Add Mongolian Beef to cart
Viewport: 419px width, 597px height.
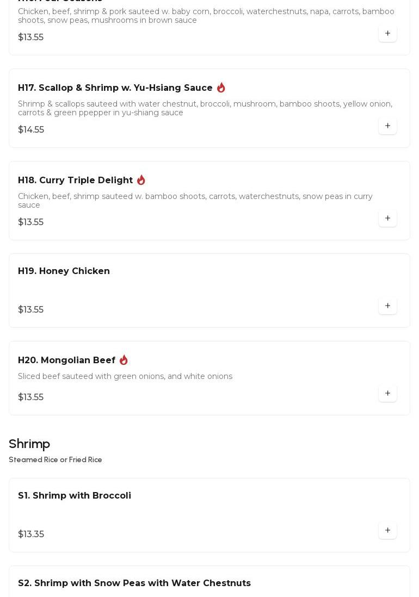tap(387, 394)
